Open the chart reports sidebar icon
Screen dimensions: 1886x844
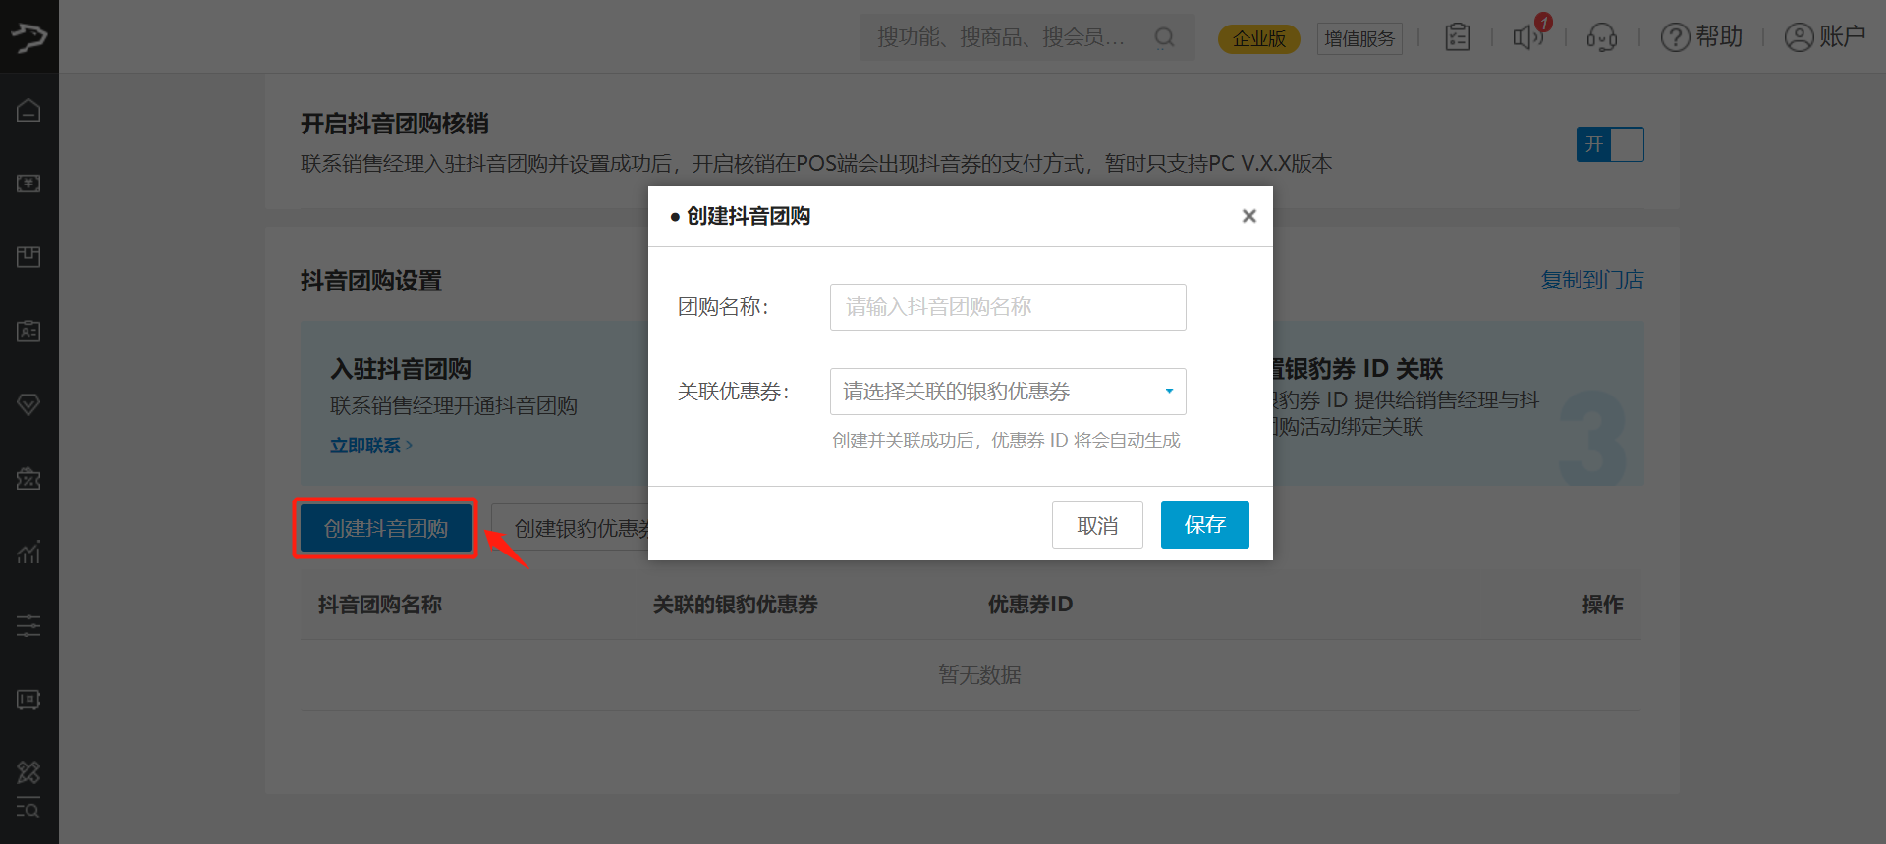tap(28, 552)
